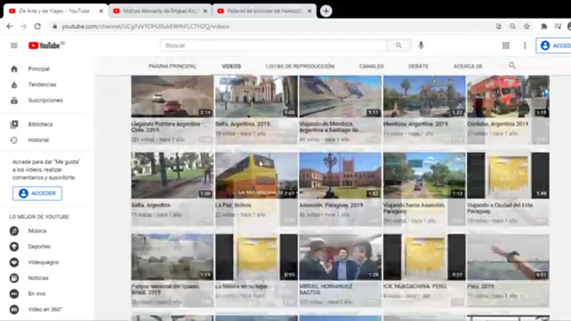Click the MIGUEL HERNÁNDEZ BASTOS video title
This screenshot has height=321, width=571.
(x=327, y=289)
